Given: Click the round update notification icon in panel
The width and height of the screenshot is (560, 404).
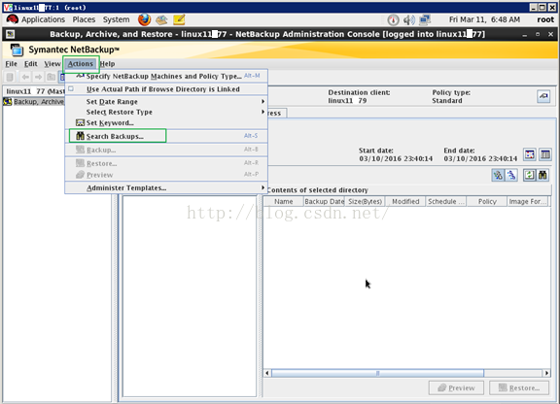Looking at the screenshot, I should (393, 20).
